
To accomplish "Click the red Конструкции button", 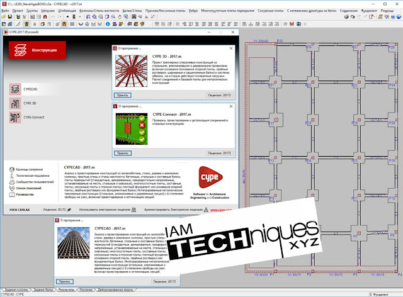I will click(38, 50).
